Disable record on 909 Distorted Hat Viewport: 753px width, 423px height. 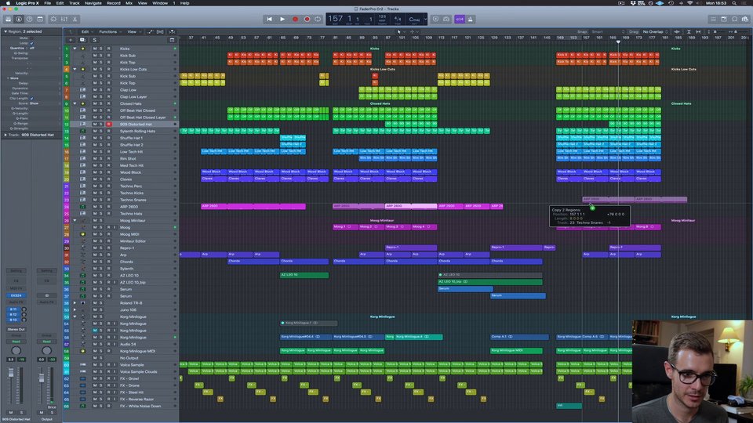108,125
